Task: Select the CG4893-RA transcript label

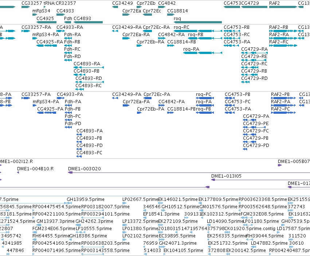Action: tap(87, 64)
